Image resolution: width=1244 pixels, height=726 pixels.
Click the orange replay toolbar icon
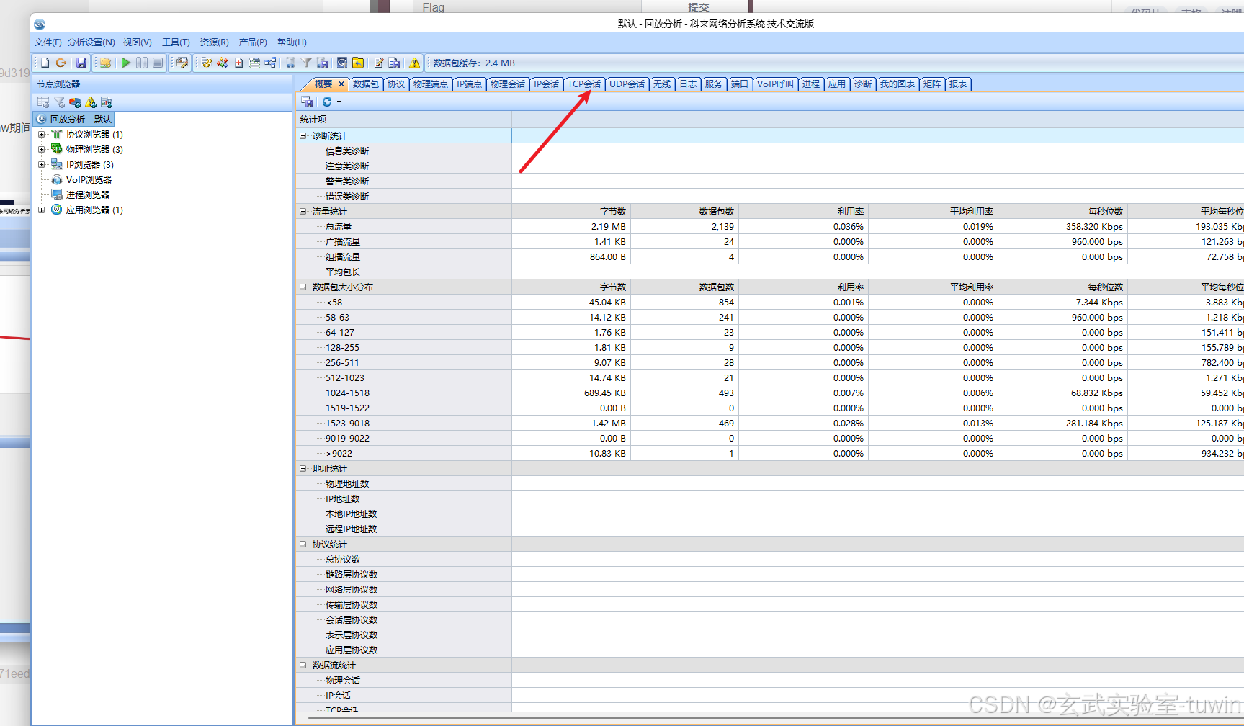click(x=61, y=63)
